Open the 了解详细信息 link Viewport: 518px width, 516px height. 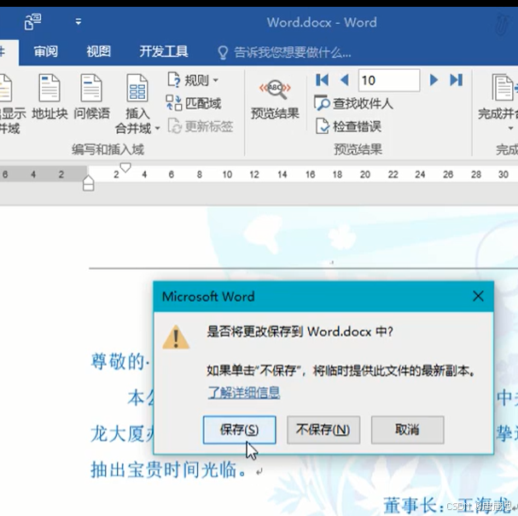coord(244,392)
